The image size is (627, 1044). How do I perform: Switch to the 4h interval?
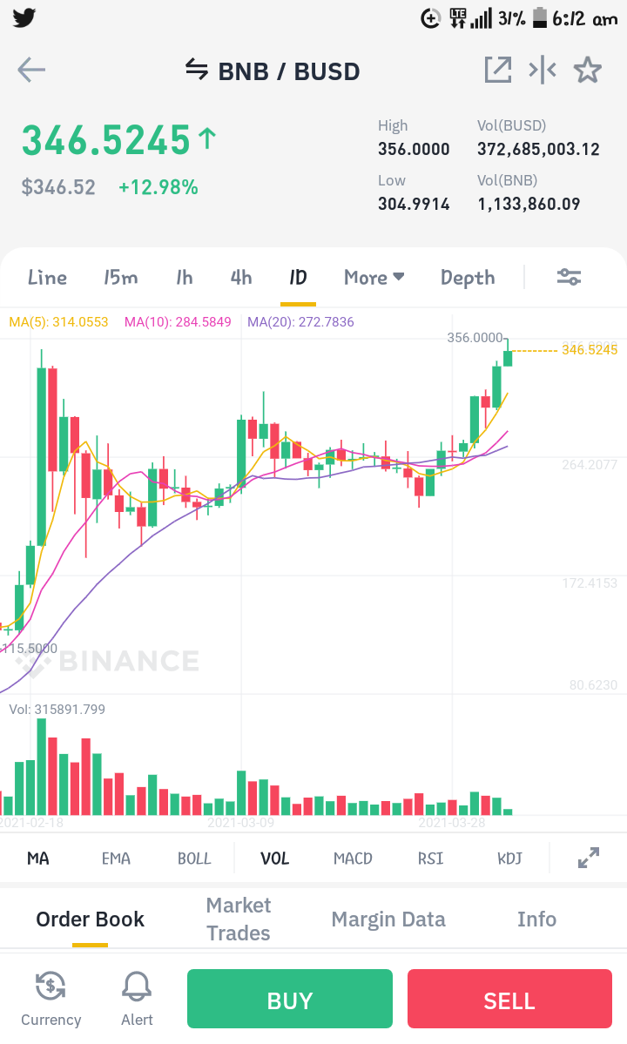coord(241,278)
